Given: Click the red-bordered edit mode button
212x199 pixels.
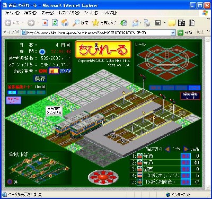Looking at the screenshot, I should (190, 96).
